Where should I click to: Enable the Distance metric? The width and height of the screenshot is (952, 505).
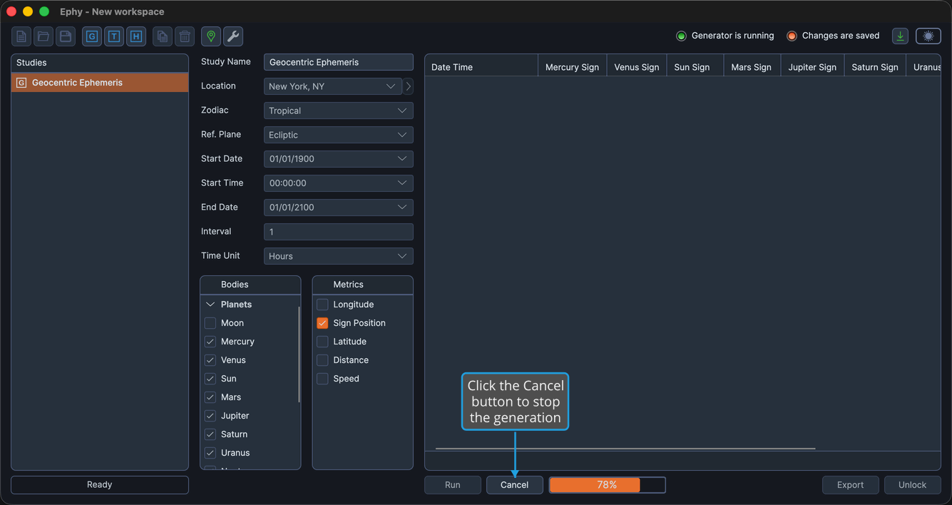tap(322, 360)
